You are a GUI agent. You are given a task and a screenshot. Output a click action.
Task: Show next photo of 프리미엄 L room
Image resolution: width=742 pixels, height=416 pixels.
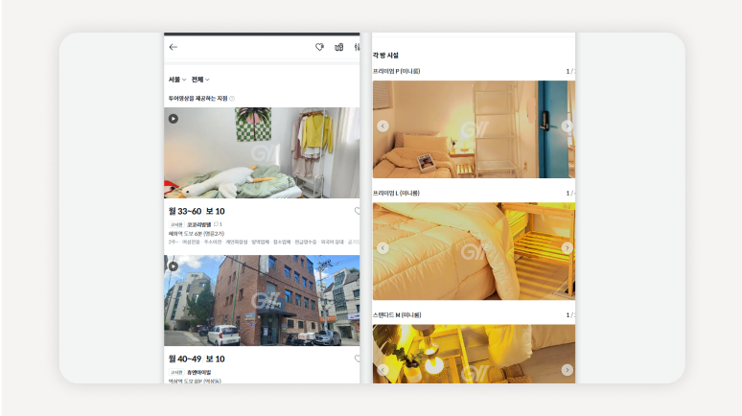tap(567, 248)
